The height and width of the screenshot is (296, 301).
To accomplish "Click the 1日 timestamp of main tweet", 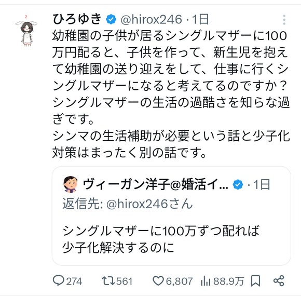I will pyautogui.click(x=200, y=19).
